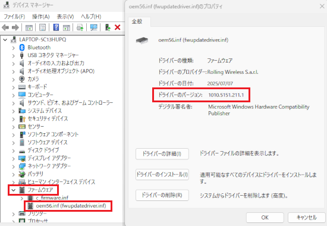Expand the c_firmware.inf node

[21, 198]
